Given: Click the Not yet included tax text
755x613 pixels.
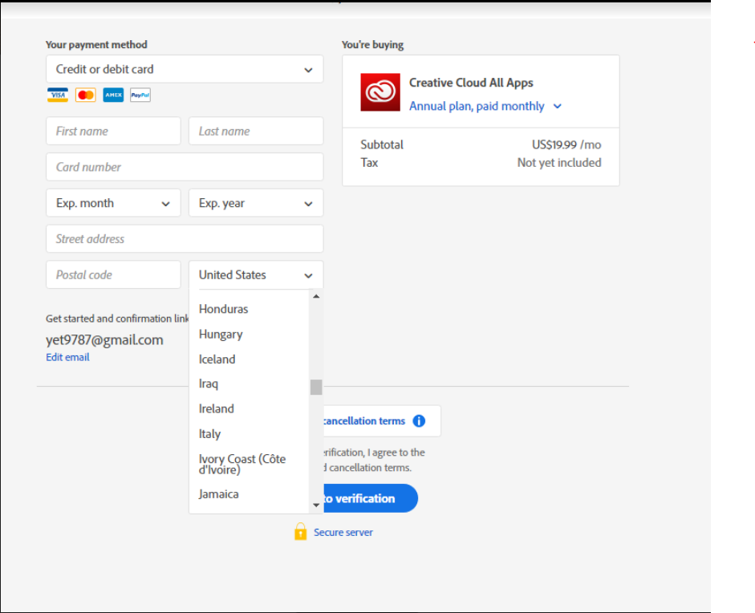Looking at the screenshot, I should (x=559, y=163).
